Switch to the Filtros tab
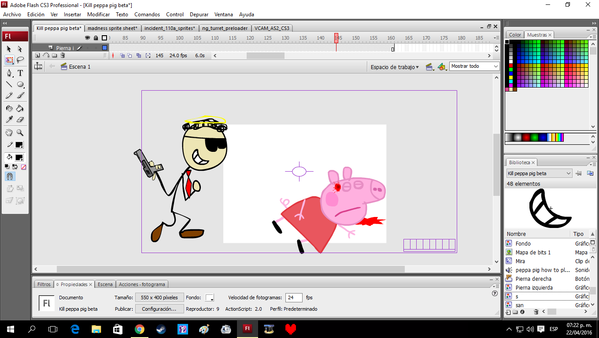 pos(44,284)
